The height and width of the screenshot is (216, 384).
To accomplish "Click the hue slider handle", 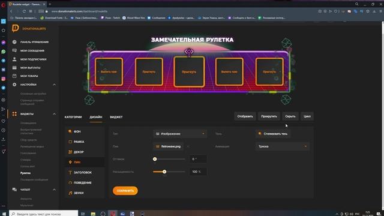I will coord(155,159).
